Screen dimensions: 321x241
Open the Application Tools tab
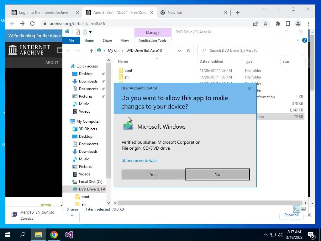tap(153, 40)
